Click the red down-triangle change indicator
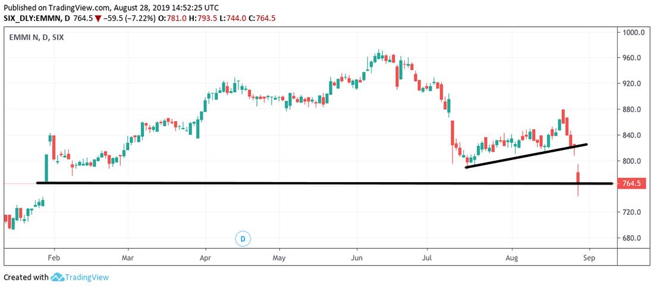654x288 pixels. 98,18
